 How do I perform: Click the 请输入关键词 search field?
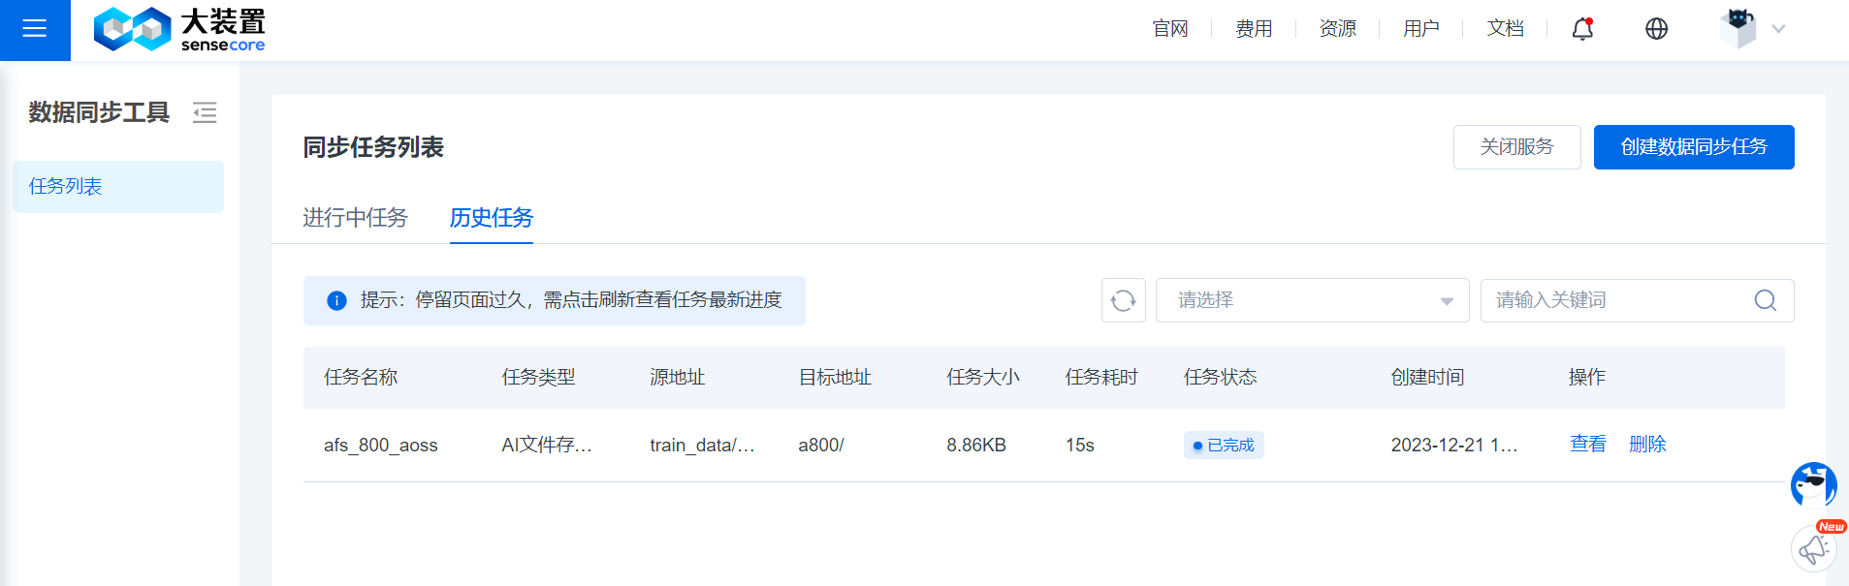point(1617,300)
